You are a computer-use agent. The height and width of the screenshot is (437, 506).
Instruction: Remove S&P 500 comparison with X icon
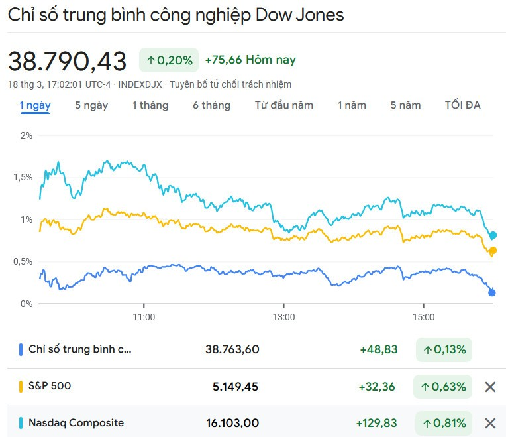pyautogui.click(x=490, y=387)
